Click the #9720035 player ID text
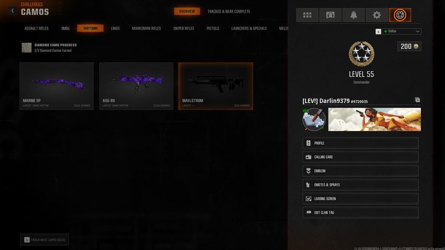Screen dimensions: 445x250 pos(359,102)
